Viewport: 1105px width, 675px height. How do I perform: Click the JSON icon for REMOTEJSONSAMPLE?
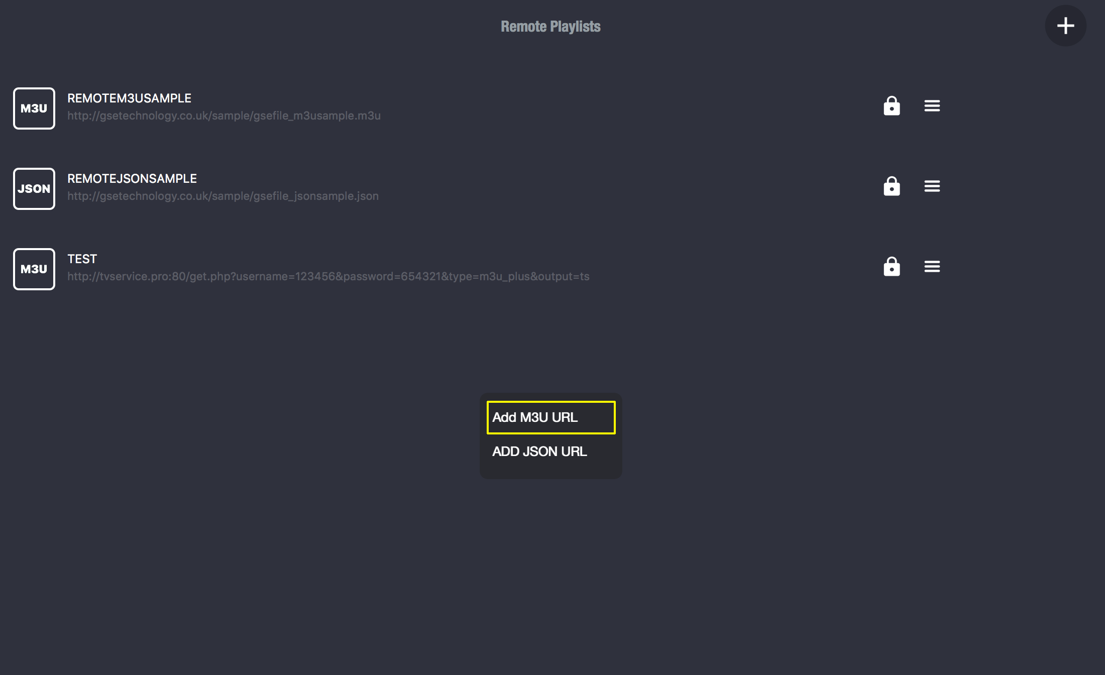(x=34, y=189)
